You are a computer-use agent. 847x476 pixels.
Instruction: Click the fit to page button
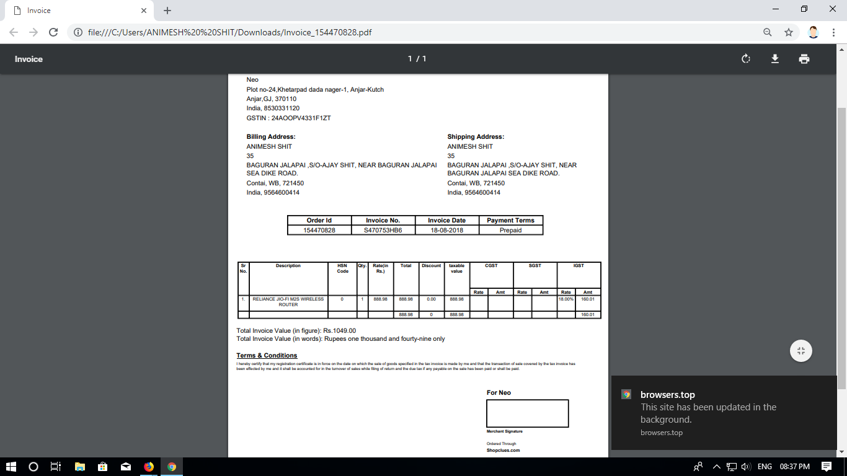coord(800,351)
